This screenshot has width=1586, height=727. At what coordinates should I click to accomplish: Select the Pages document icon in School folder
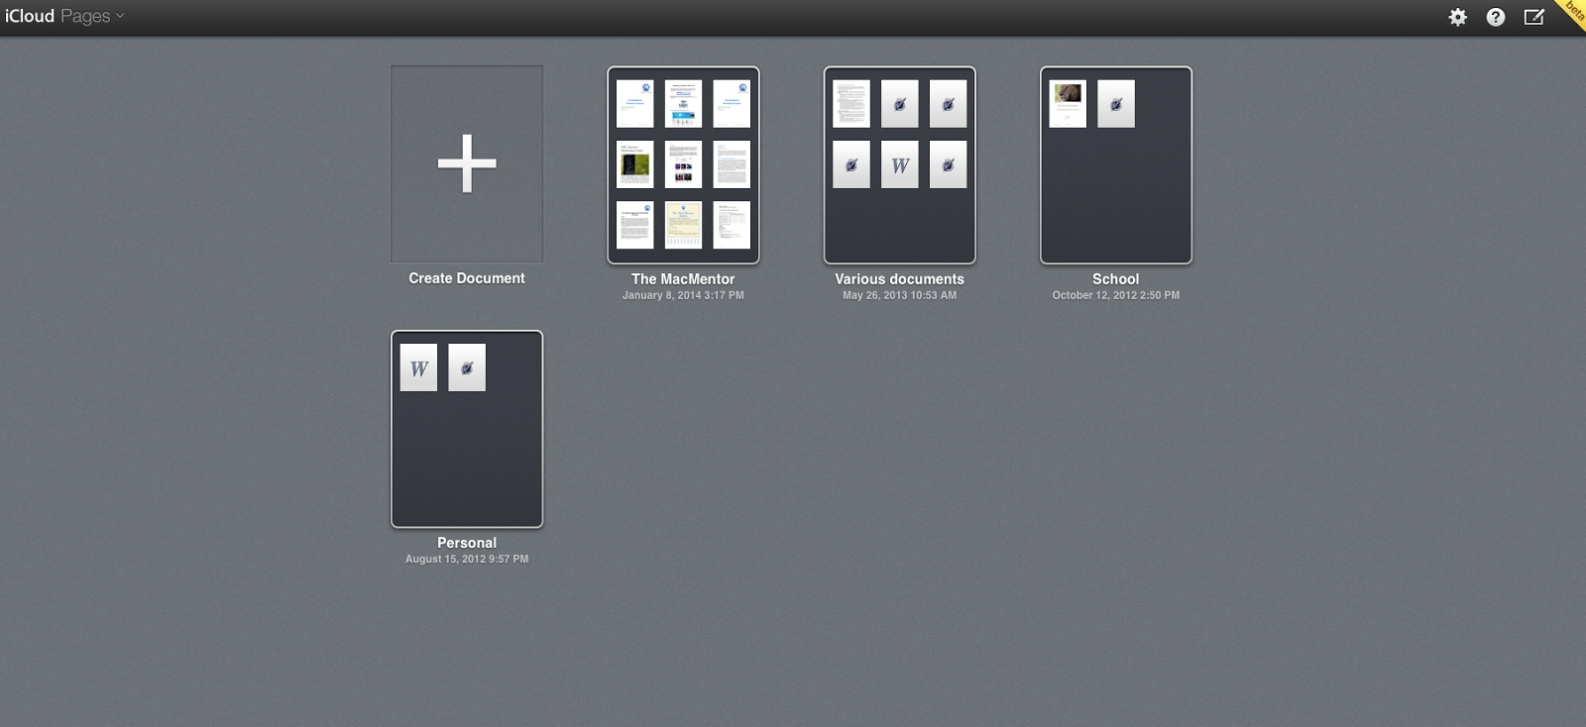pos(1116,104)
